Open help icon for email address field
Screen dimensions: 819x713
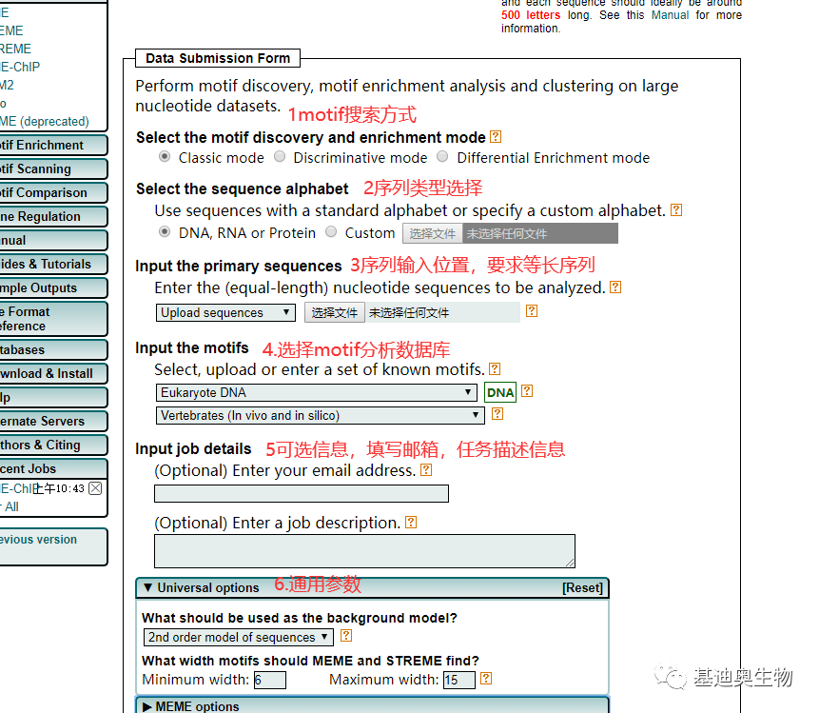[426, 470]
